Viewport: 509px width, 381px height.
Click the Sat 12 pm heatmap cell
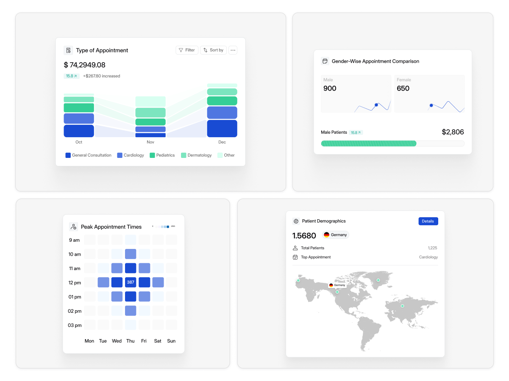point(158,282)
